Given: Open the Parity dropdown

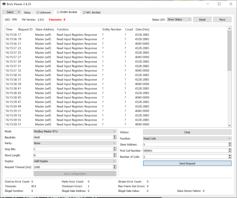Looking at the screenshot, I should tap(75, 143).
